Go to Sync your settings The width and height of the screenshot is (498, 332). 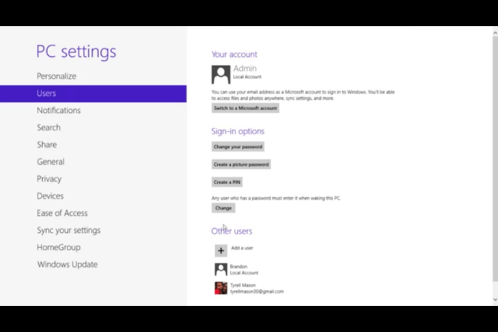tap(69, 230)
